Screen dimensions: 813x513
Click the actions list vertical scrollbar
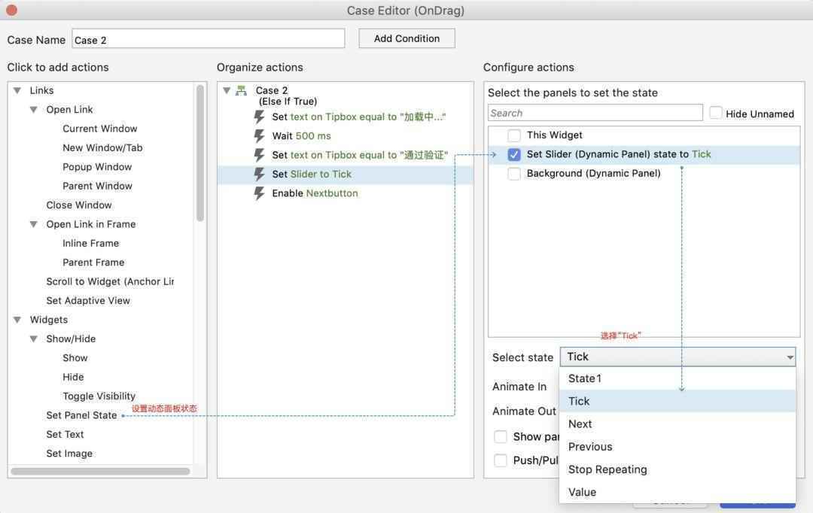coord(200,153)
